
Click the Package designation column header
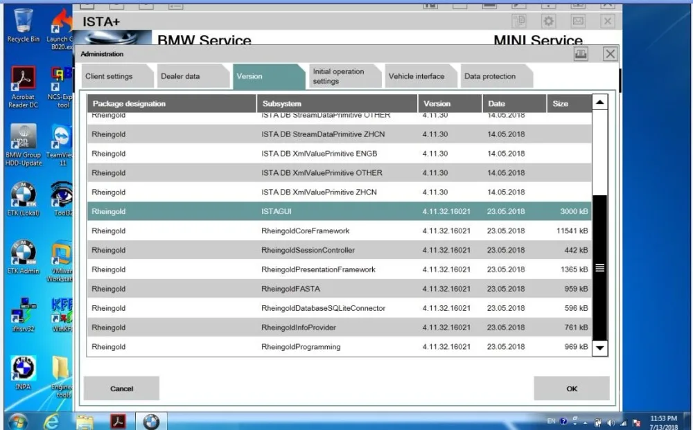[x=171, y=104]
